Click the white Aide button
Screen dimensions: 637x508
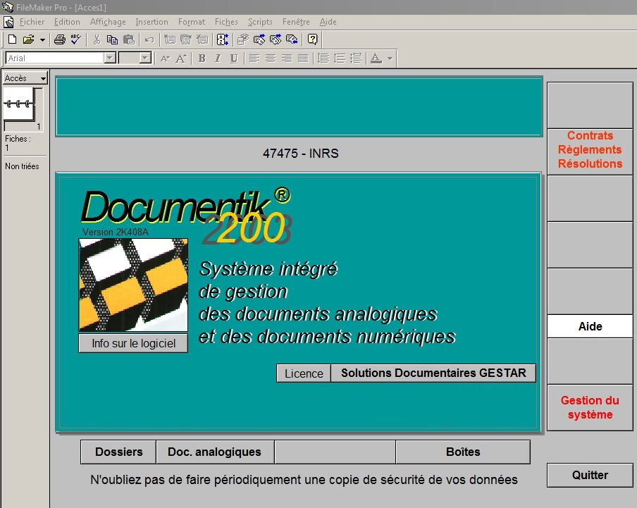click(x=590, y=326)
